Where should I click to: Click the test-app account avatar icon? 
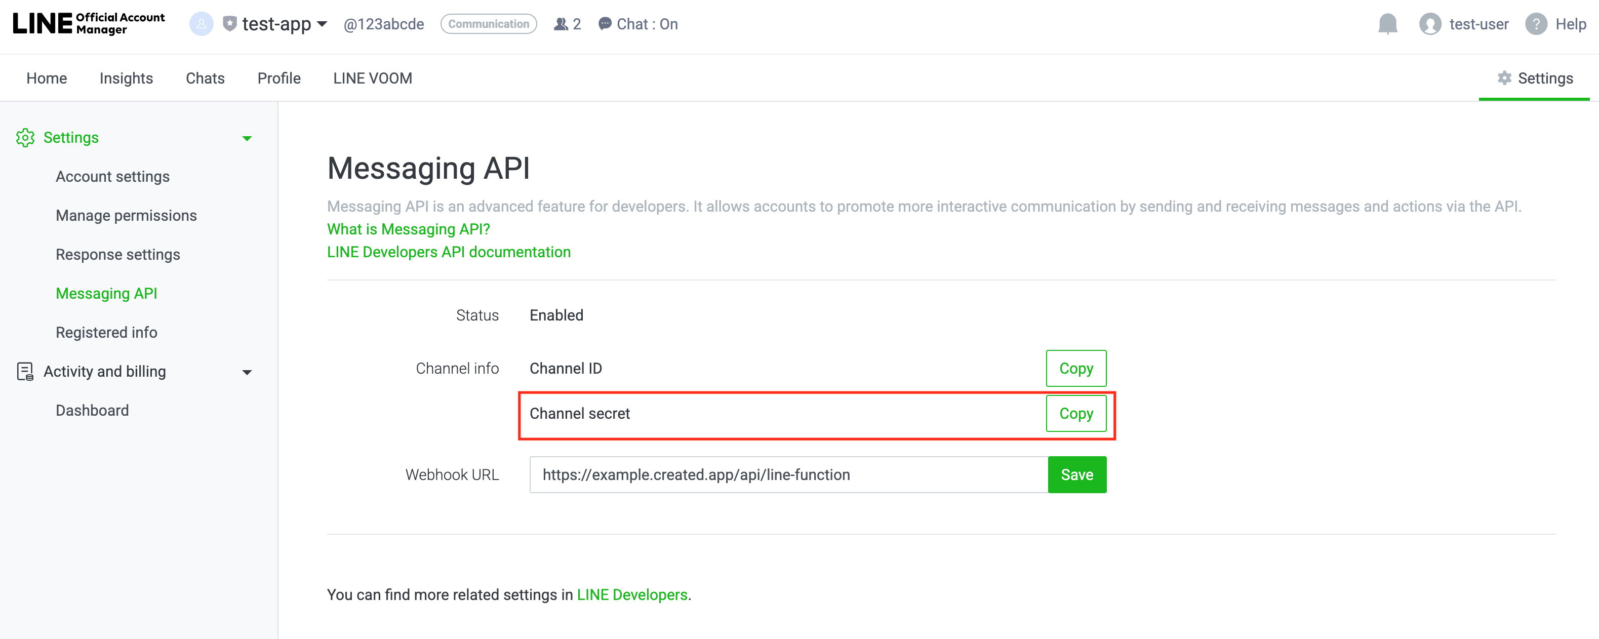pyautogui.click(x=201, y=24)
